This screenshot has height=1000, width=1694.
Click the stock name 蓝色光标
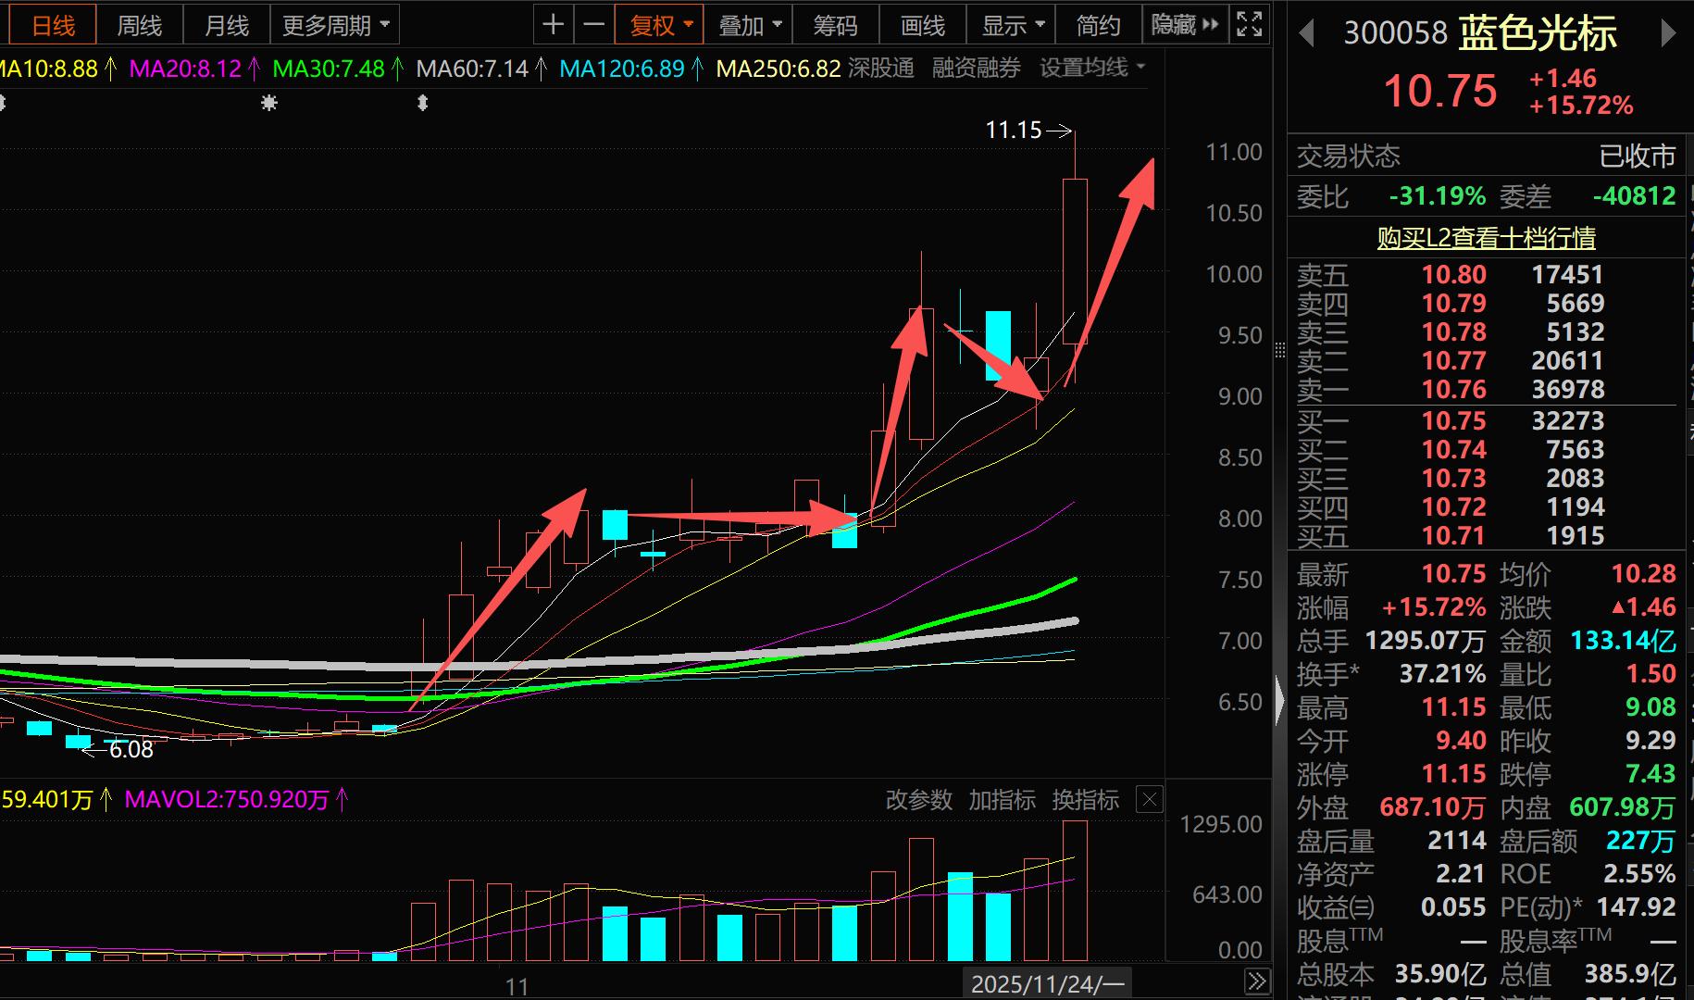[x=1538, y=34]
